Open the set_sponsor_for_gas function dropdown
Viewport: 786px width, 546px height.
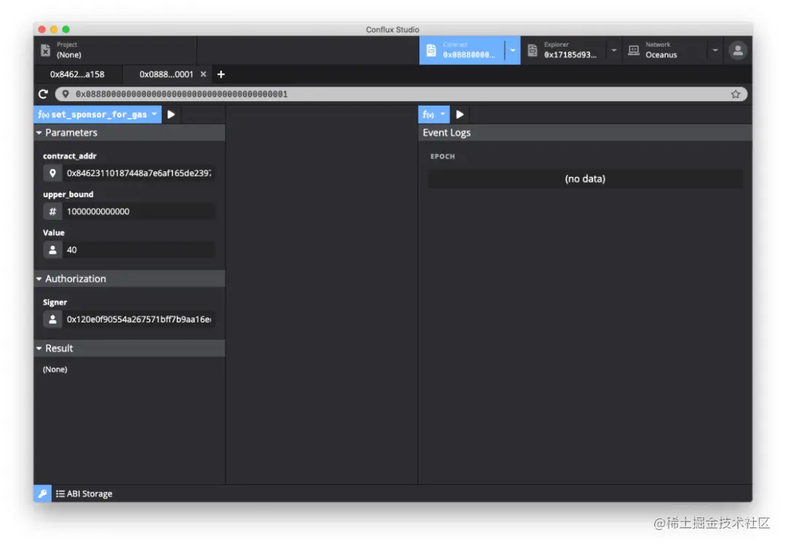98,114
